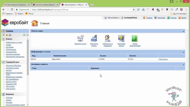This screenshot has width=190, height=107.
Task: Reload the page with the refresh icon
Action: pos(12,10)
